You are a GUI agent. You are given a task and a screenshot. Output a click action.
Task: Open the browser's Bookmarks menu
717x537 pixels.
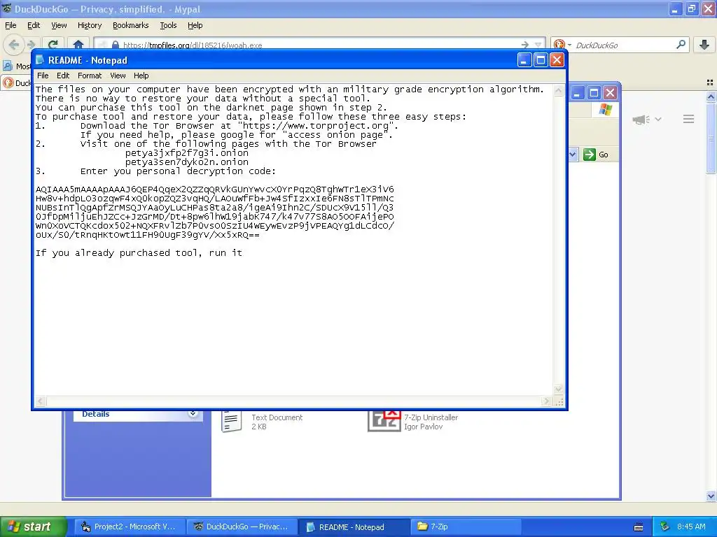131,25
